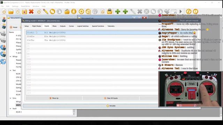
Task: Collapse the Test tree group
Action: pyautogui.click(x=10, y=70)
